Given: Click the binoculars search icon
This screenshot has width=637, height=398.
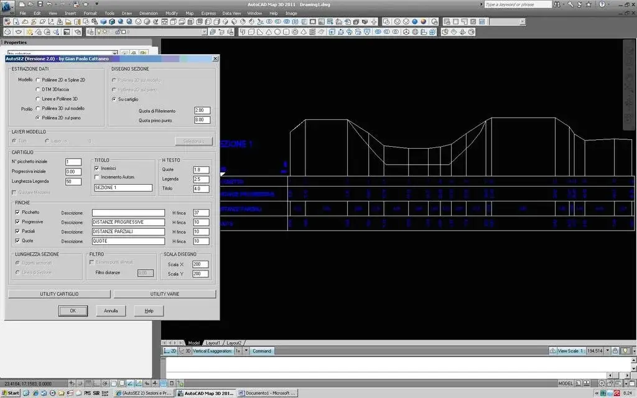Looking at the screenshot, I should click(557, 4).
